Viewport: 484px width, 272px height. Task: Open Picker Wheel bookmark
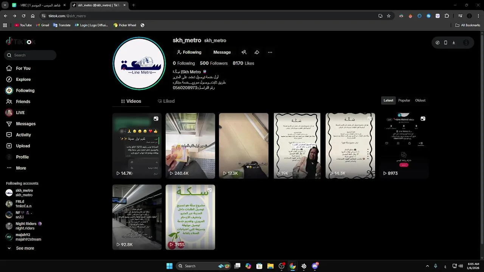pos(125,25)
